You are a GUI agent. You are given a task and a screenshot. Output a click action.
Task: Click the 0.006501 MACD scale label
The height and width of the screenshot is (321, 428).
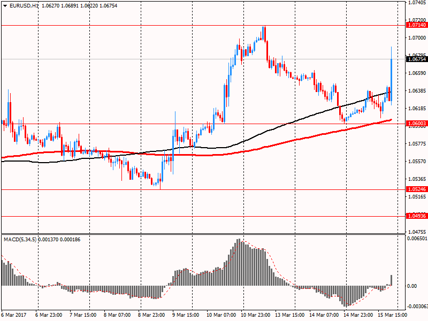[417, 239]
